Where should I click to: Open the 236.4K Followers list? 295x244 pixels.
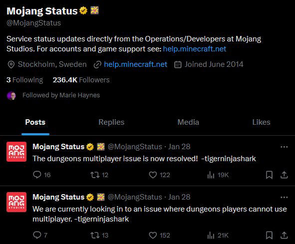tap(81, 80)
